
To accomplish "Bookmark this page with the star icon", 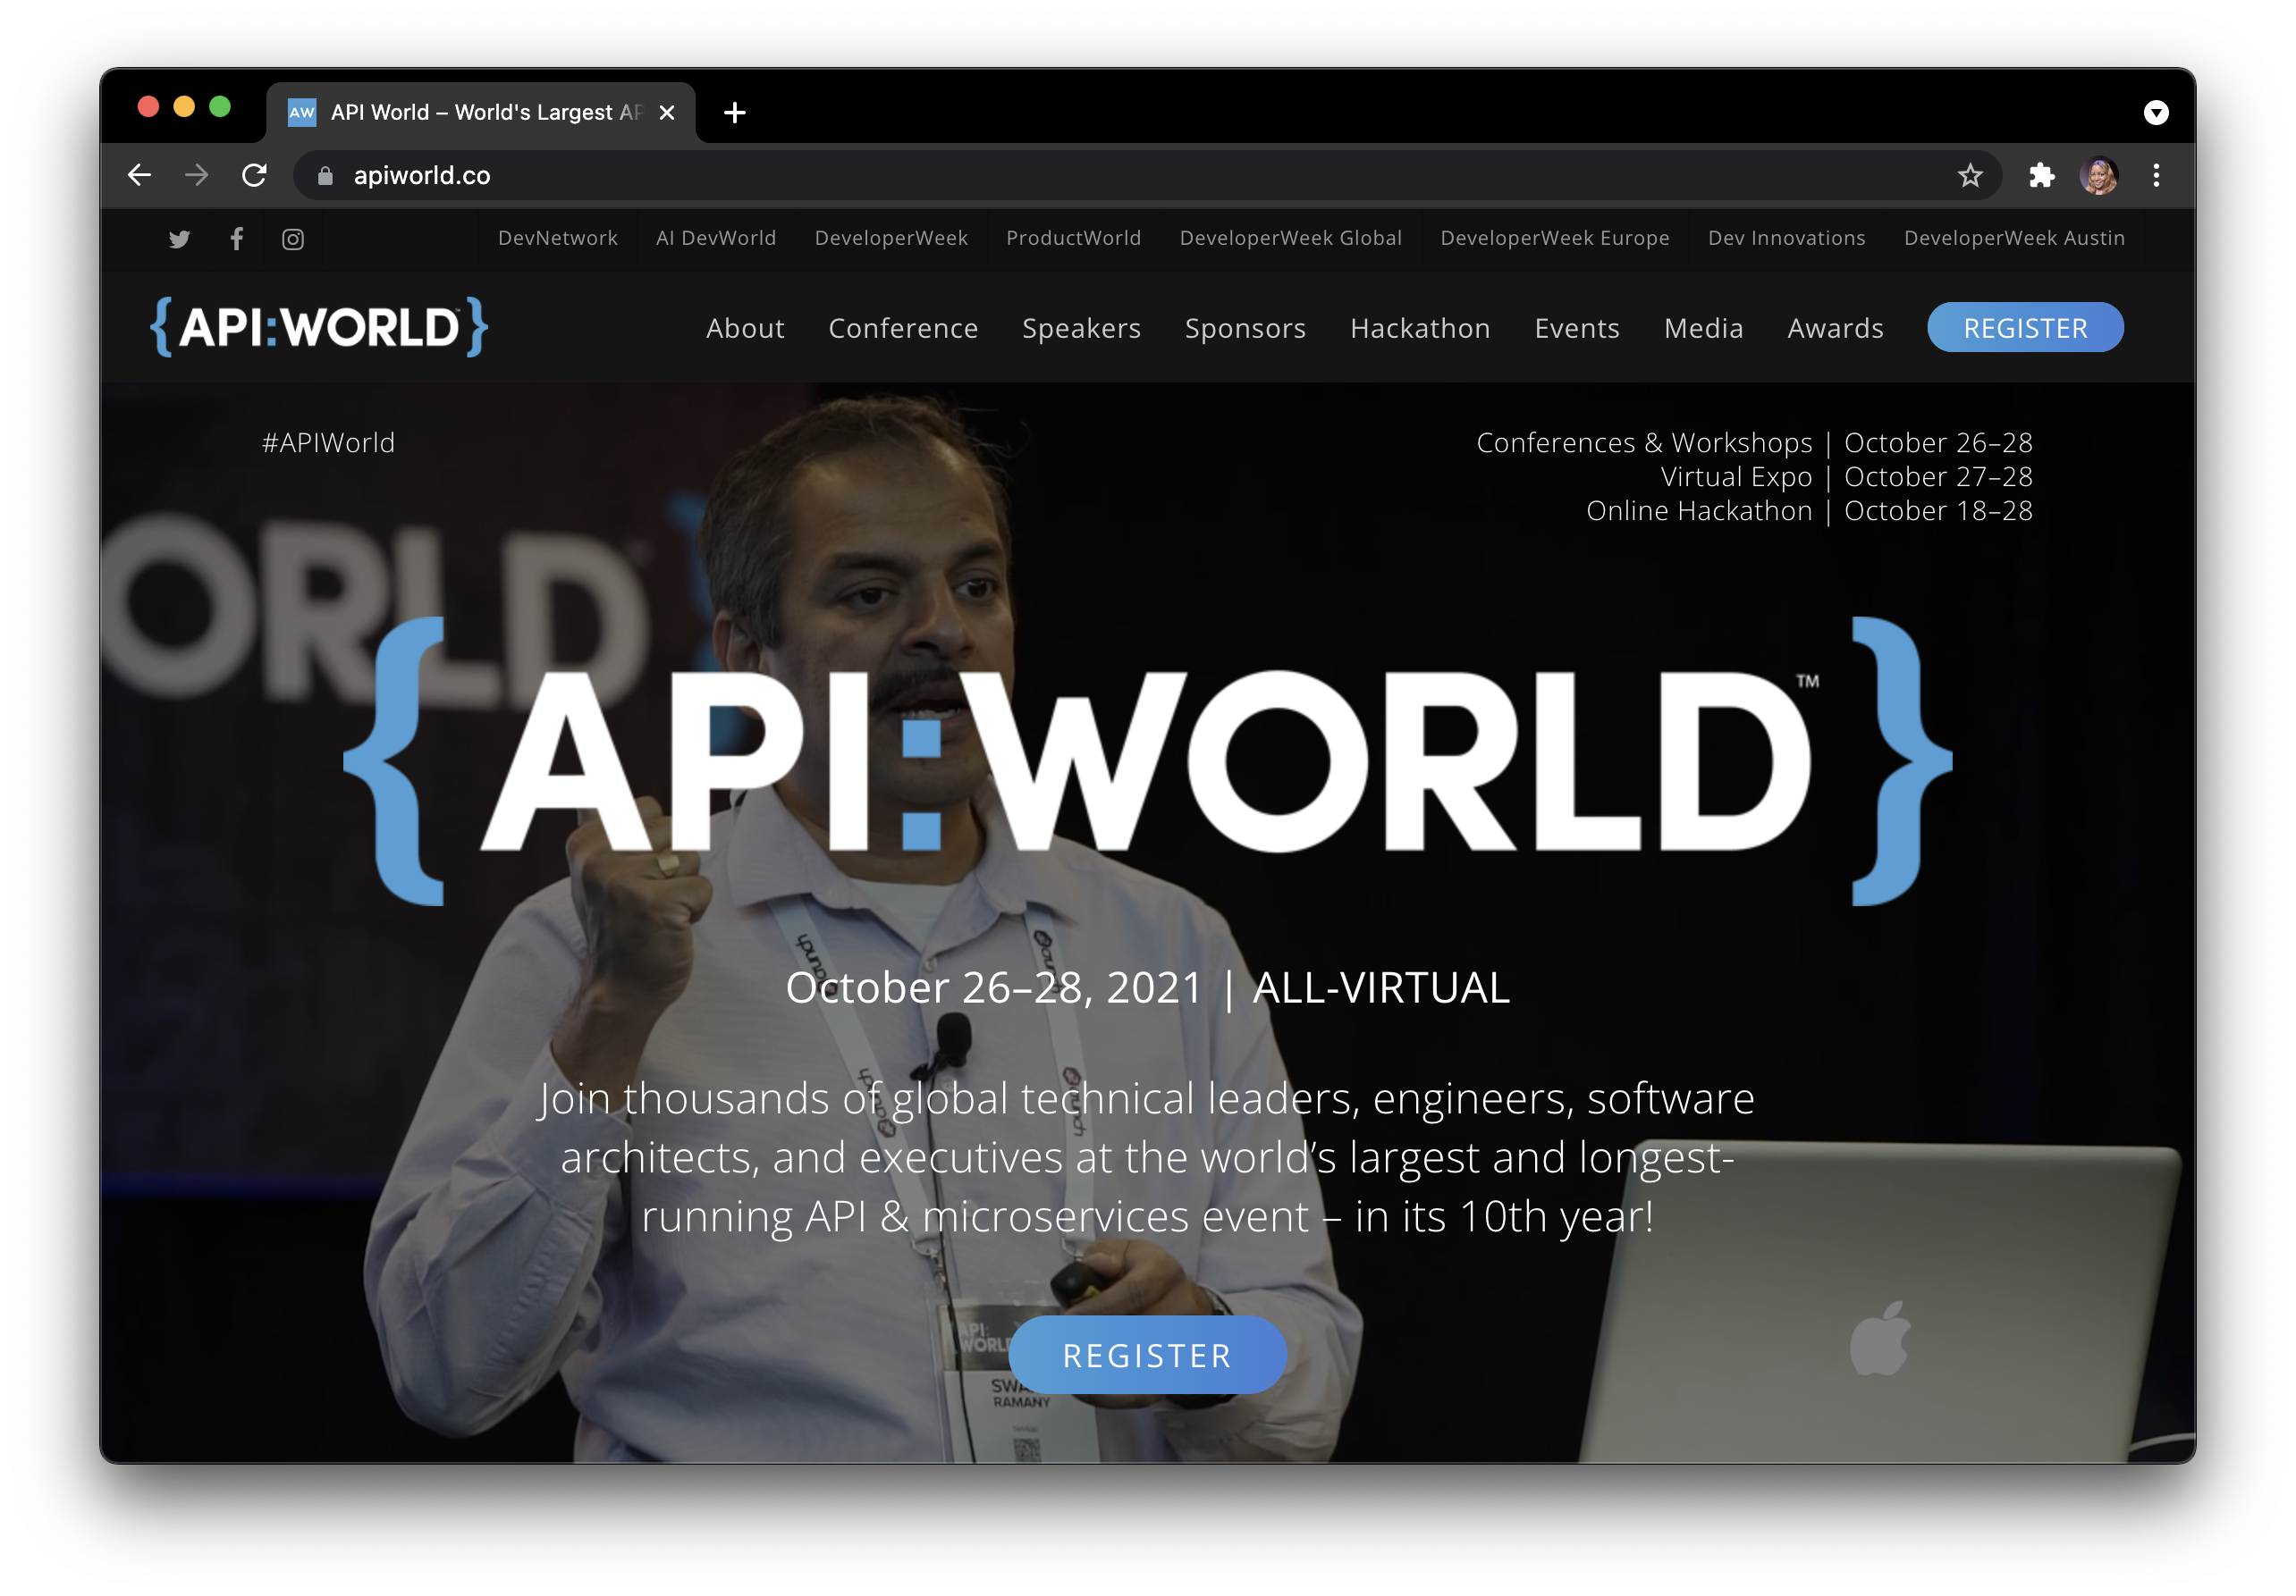I will (x=1969, y=176).
